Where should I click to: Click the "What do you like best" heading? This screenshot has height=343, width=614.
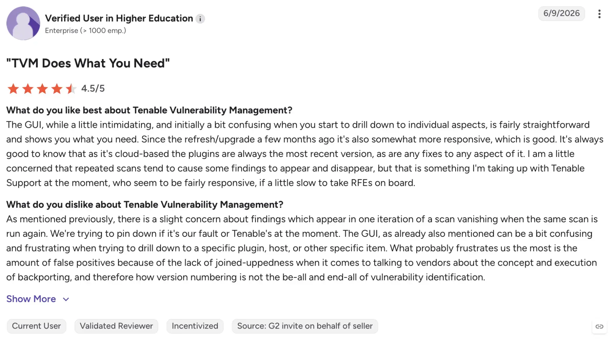point(149,110)
